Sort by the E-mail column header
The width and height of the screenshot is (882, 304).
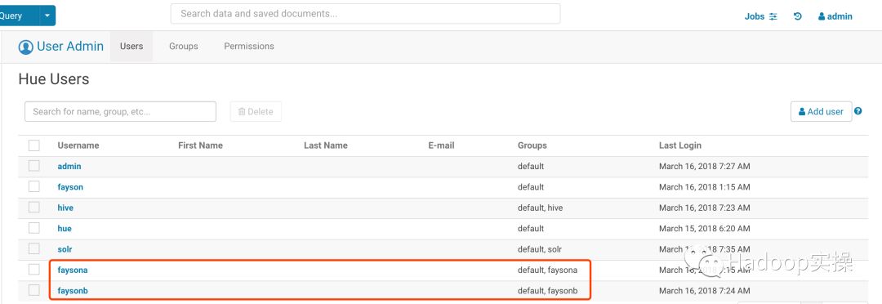pos(442,145)
